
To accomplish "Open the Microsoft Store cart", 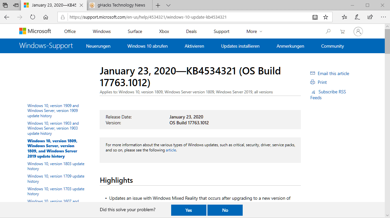I will (342, 31).
